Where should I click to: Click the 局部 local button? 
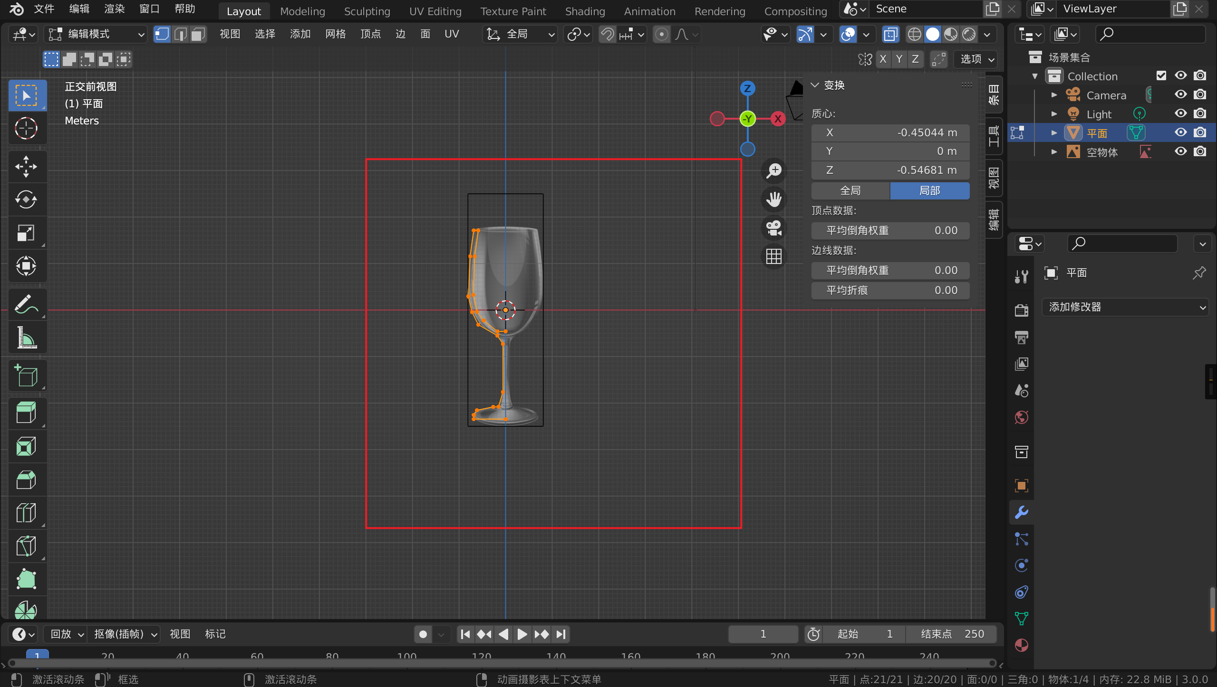pos(929,191)
